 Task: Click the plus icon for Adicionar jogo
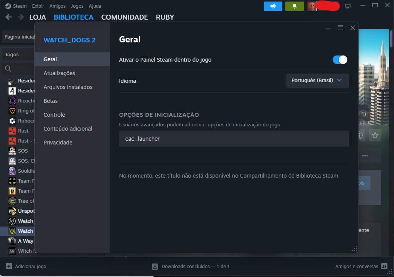click(9, 267)
